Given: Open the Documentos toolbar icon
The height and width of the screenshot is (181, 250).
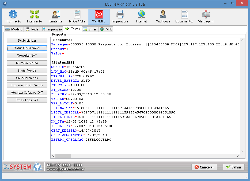Looking at the screenshot, I should [x=184, y=17].
